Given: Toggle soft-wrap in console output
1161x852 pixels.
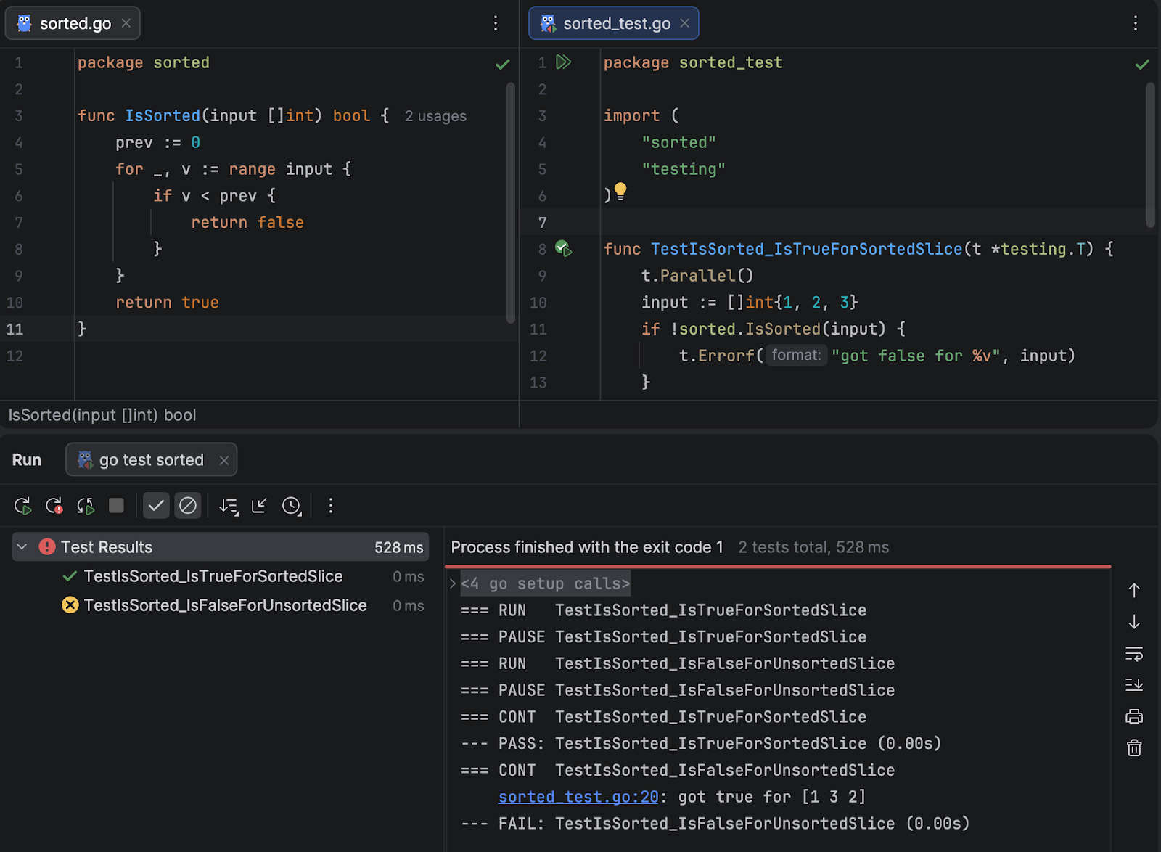Looking at the screenshot, I should [x=1133, y=654].
